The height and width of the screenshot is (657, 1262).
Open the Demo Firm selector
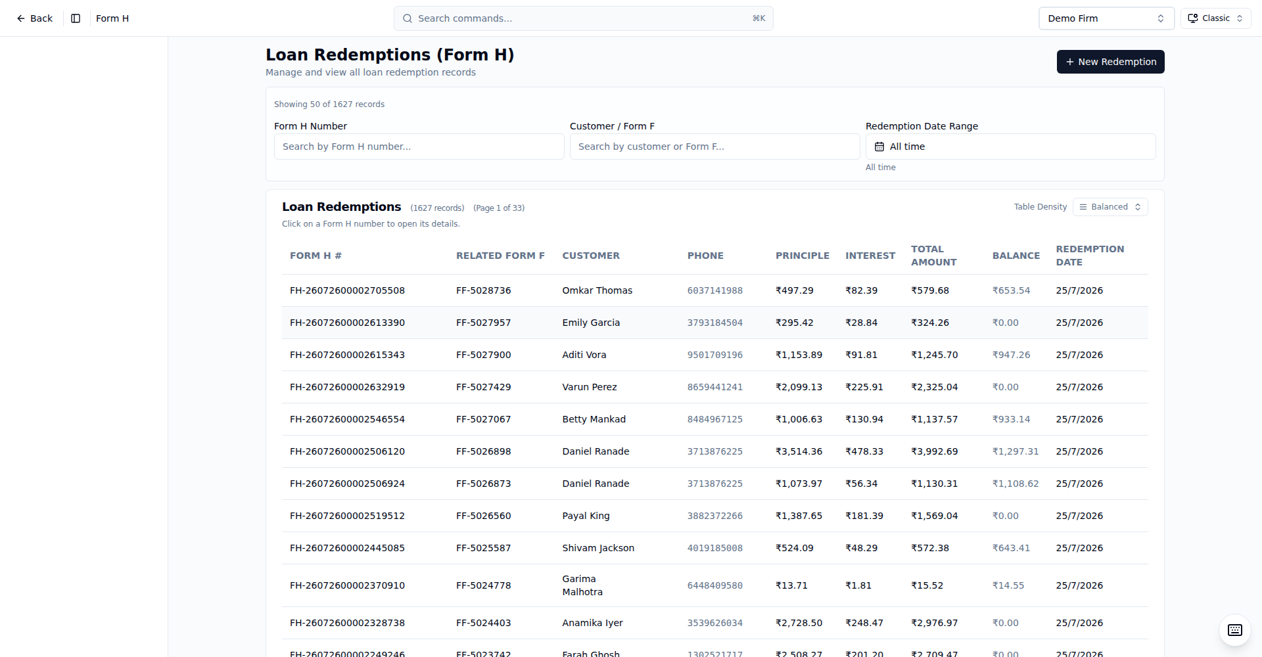tap(1106, 18)
